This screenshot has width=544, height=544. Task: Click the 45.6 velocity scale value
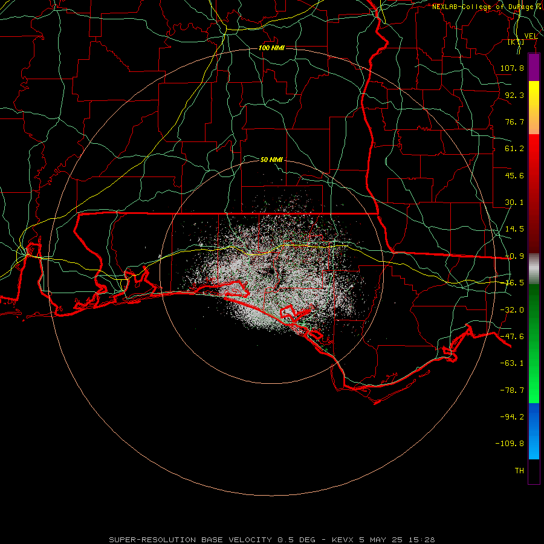[x=514, y=175]
